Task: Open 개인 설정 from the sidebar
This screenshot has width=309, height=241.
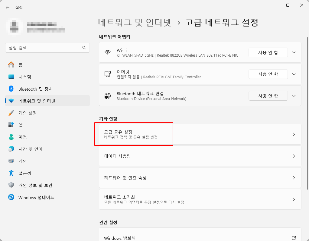Action: pos(12,113)
